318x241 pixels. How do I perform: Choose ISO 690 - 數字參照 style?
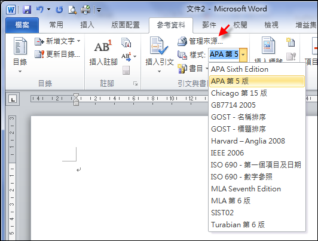click(257, 177)
